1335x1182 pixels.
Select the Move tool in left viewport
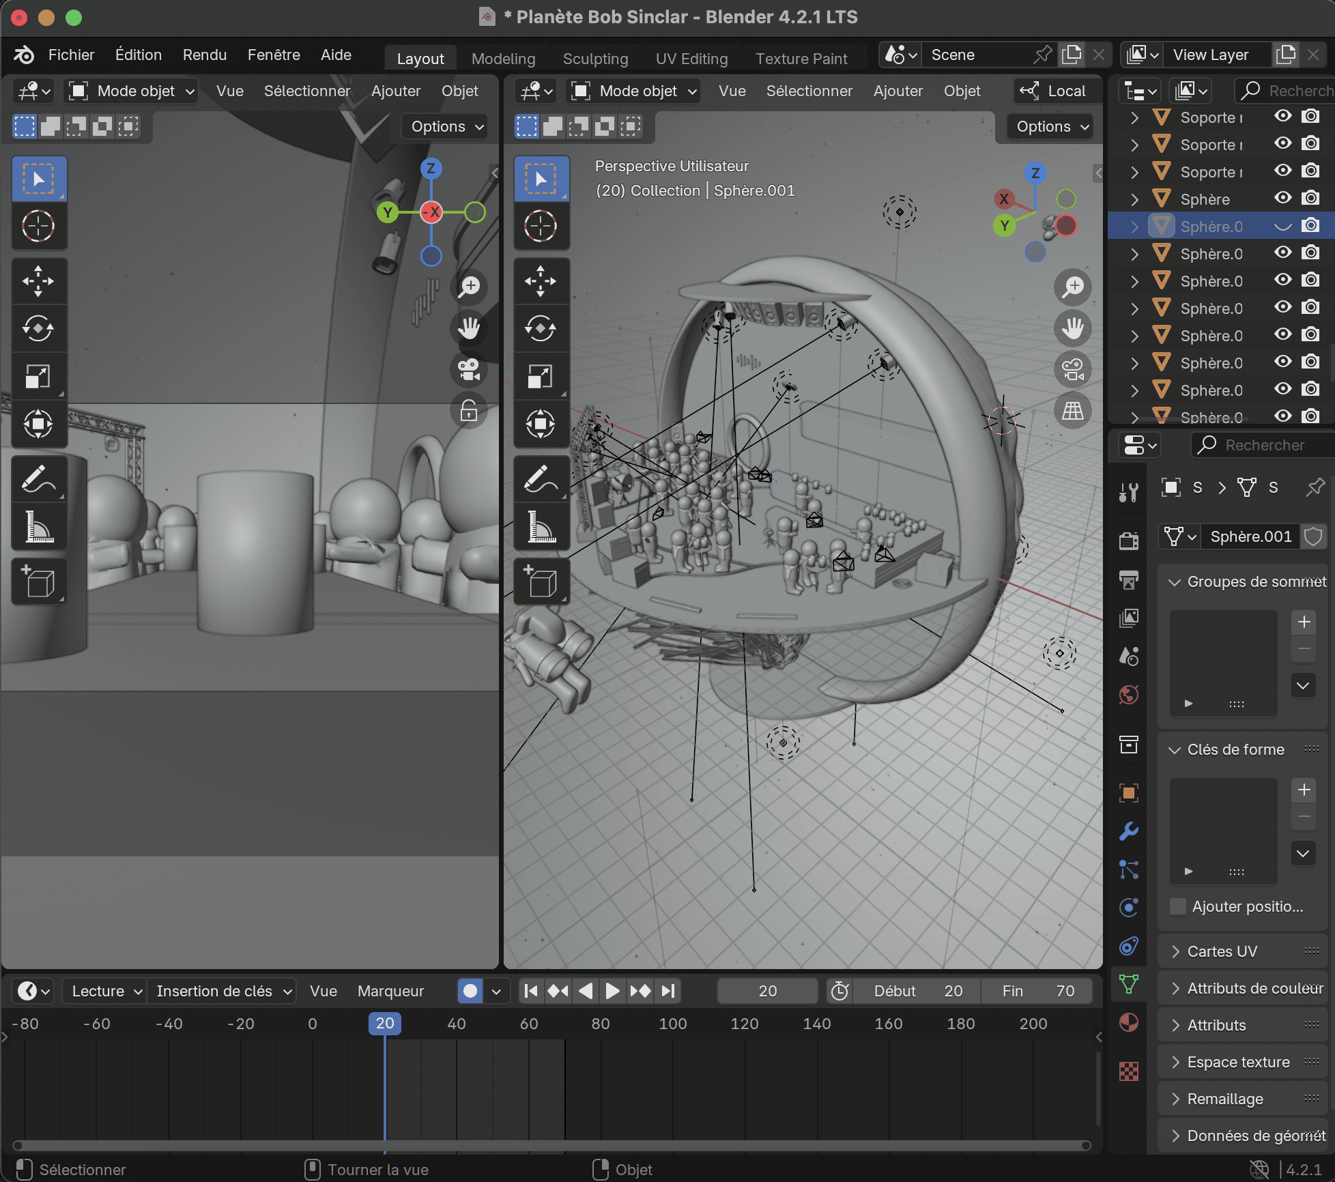tap(38, 281)
